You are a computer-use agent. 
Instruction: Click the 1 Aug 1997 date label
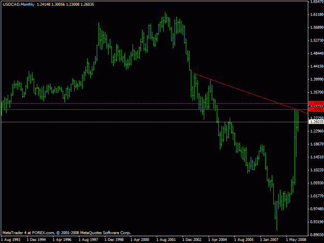coord(88,240)
